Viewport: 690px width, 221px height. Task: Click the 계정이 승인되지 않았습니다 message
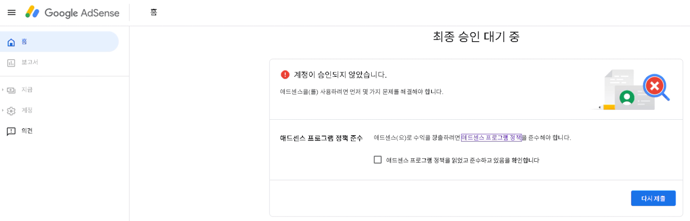[x=340, y=75]
